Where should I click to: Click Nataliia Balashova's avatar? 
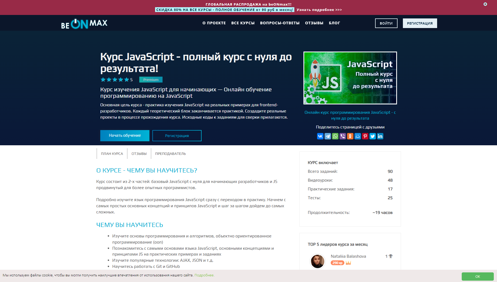[x=317, y=261]
